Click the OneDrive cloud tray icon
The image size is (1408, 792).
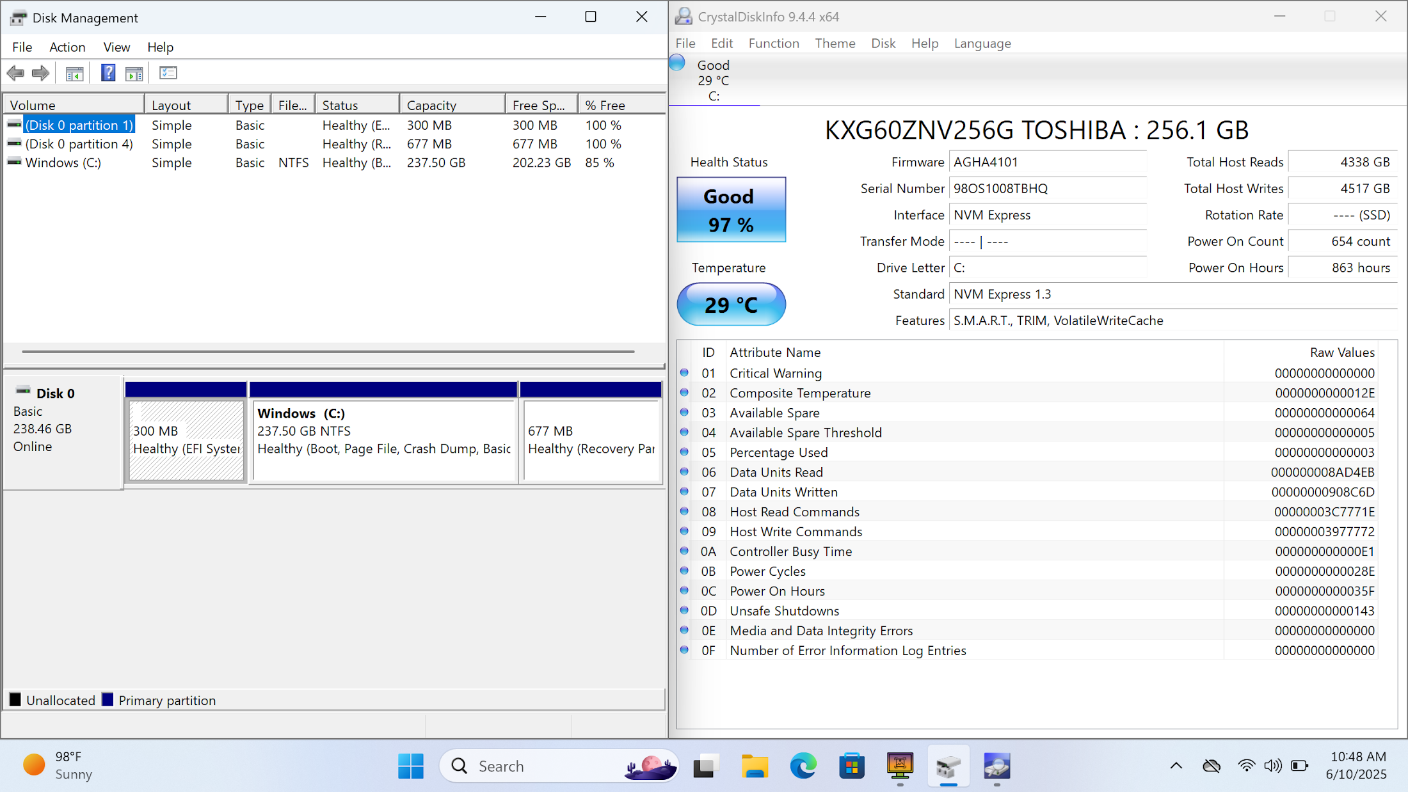point(1211,766)
